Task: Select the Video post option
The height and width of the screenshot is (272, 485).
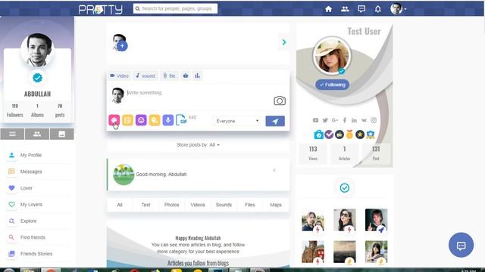Action: point(120,76)
